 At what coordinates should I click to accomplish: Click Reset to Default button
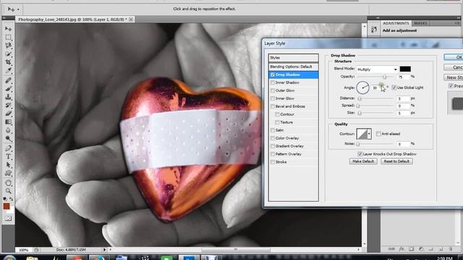pos(396,162)
